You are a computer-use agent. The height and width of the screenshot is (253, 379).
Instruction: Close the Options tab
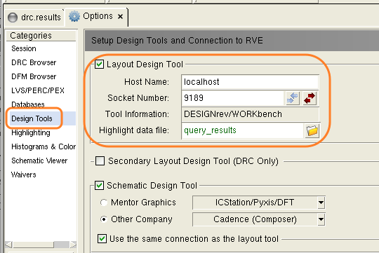[120, 16]
